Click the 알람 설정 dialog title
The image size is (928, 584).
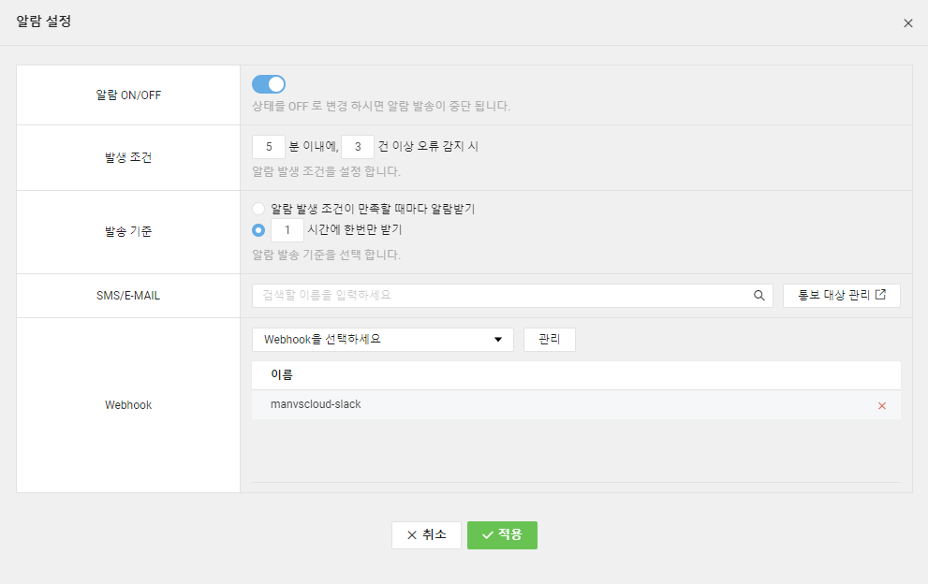44,22
